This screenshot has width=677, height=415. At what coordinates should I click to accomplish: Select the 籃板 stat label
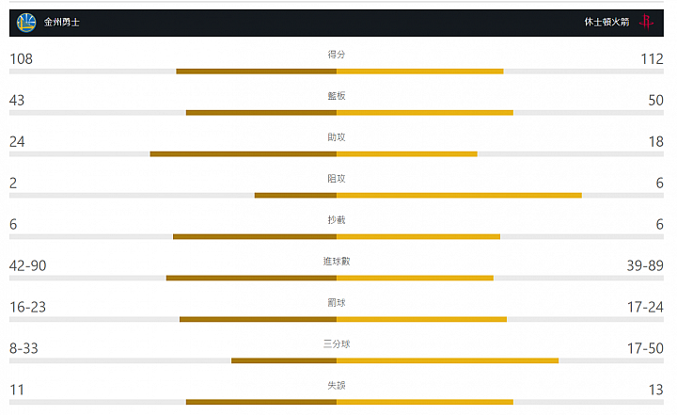click(337, 96)
